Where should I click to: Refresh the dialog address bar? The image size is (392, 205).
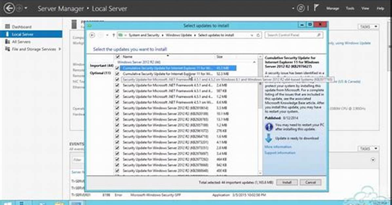click(259, 35)
